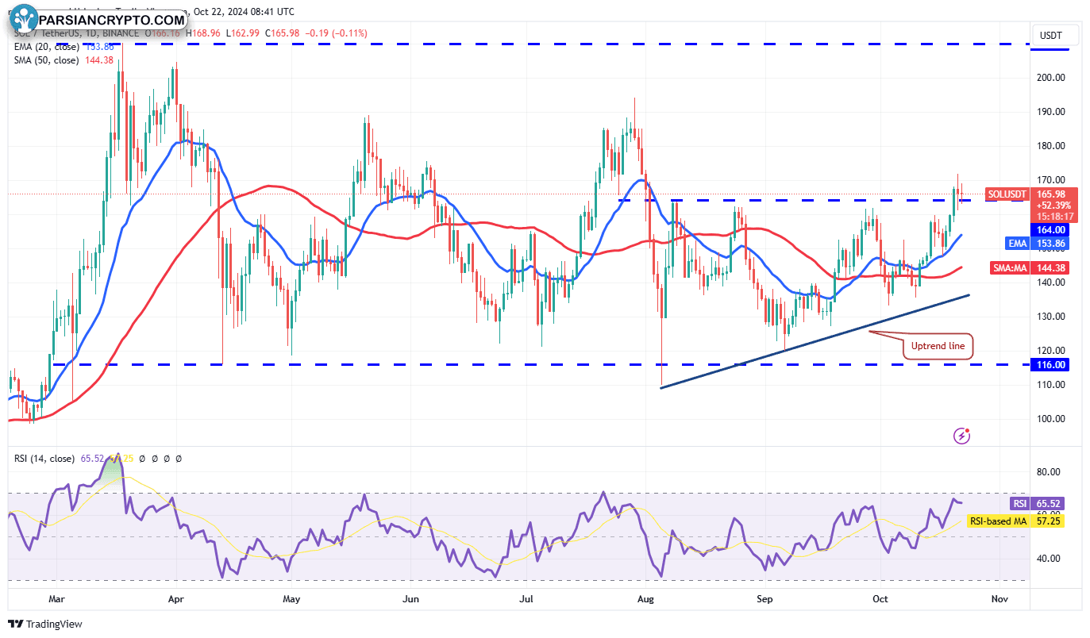Click the Oct label on the time axis
The height and width of the screenshot is (638, 1090).
coord(880,600)
